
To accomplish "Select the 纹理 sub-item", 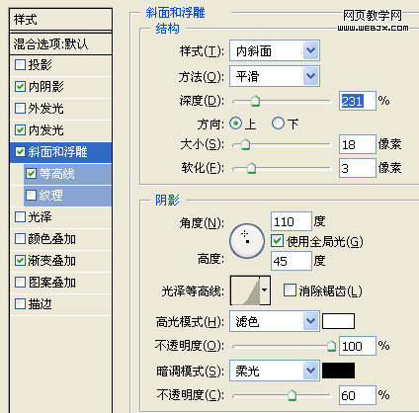I will click(x=67, y=196).
